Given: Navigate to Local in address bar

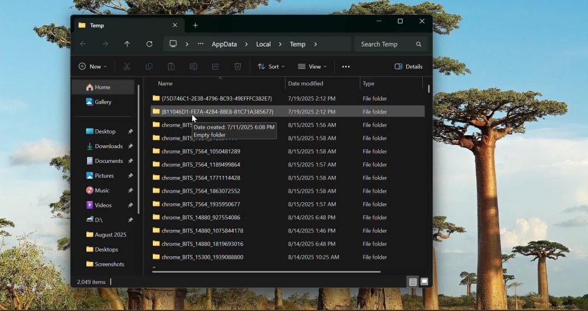Looking at the screenshot, I should tap(263, 44).
